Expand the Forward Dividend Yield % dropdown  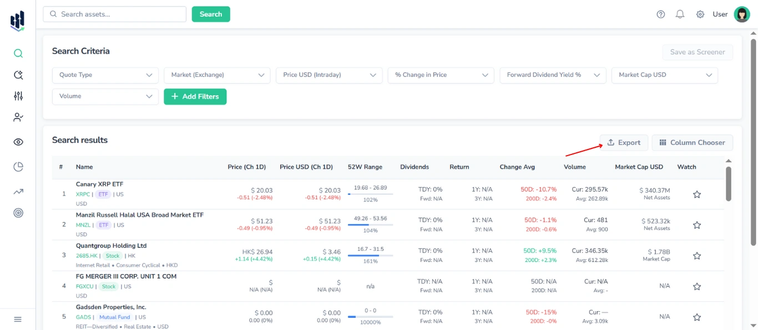552,75
